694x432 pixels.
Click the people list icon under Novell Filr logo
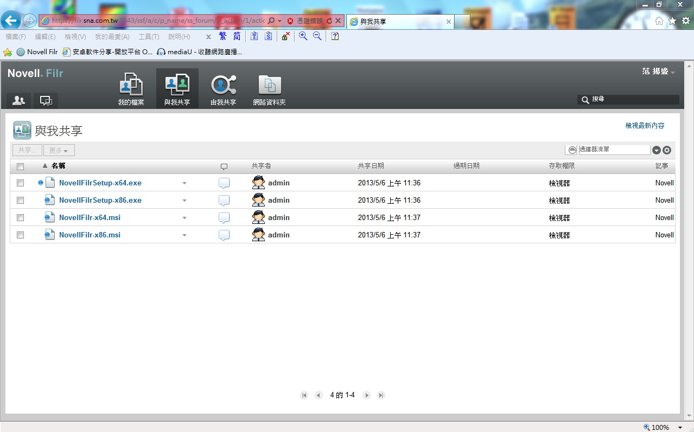18,100
